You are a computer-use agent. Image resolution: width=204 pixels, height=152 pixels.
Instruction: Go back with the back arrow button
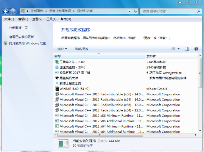tap(6, 11)
